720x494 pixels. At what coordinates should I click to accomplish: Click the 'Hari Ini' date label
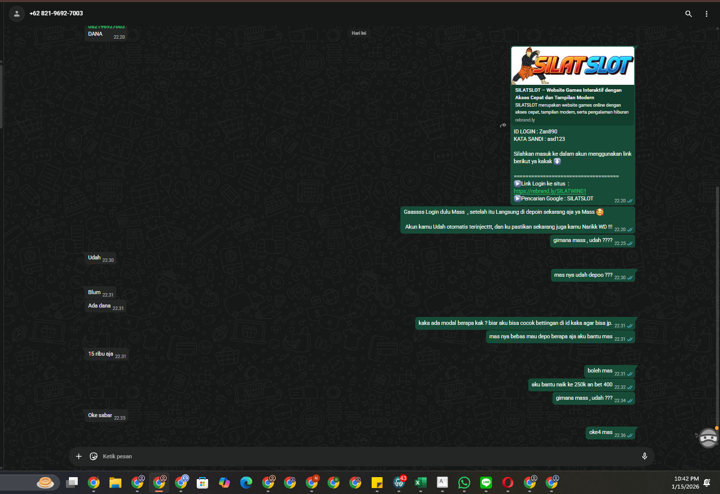[x=359, y=33]
